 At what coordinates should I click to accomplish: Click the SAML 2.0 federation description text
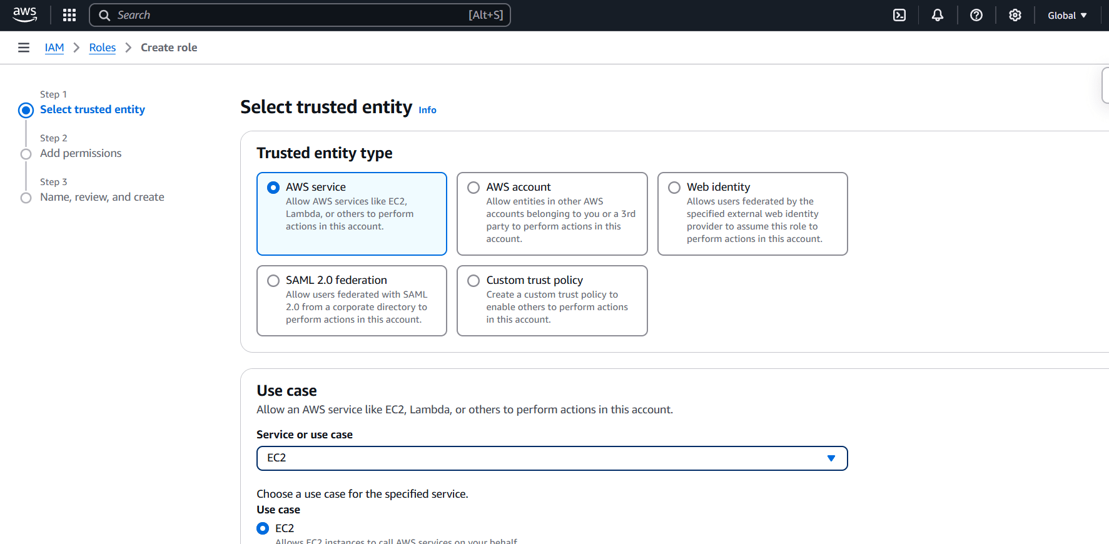(357, 307)
